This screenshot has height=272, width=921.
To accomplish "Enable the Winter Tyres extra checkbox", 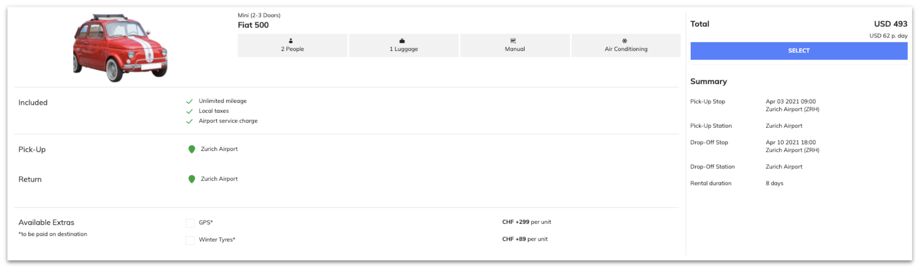I will pyautogui.click(x=190, y=240).
